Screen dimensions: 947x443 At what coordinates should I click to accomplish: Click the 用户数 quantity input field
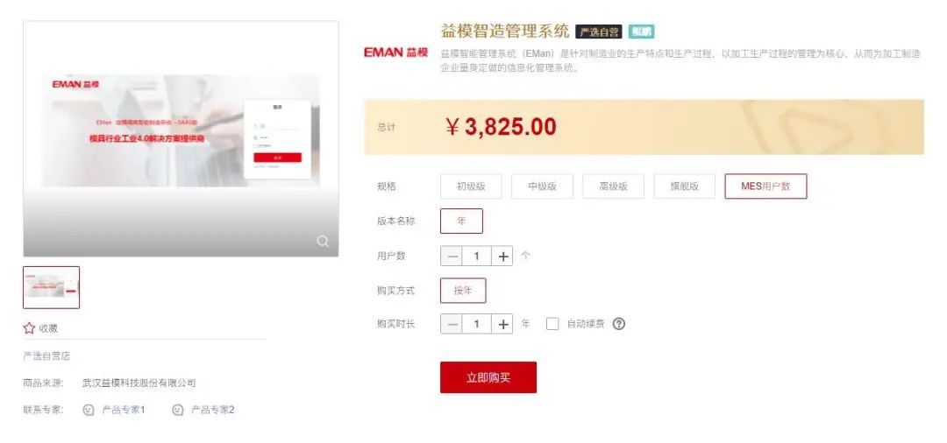477,257
